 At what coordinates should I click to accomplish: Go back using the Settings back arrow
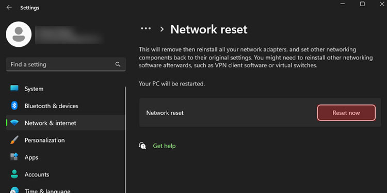9,7
